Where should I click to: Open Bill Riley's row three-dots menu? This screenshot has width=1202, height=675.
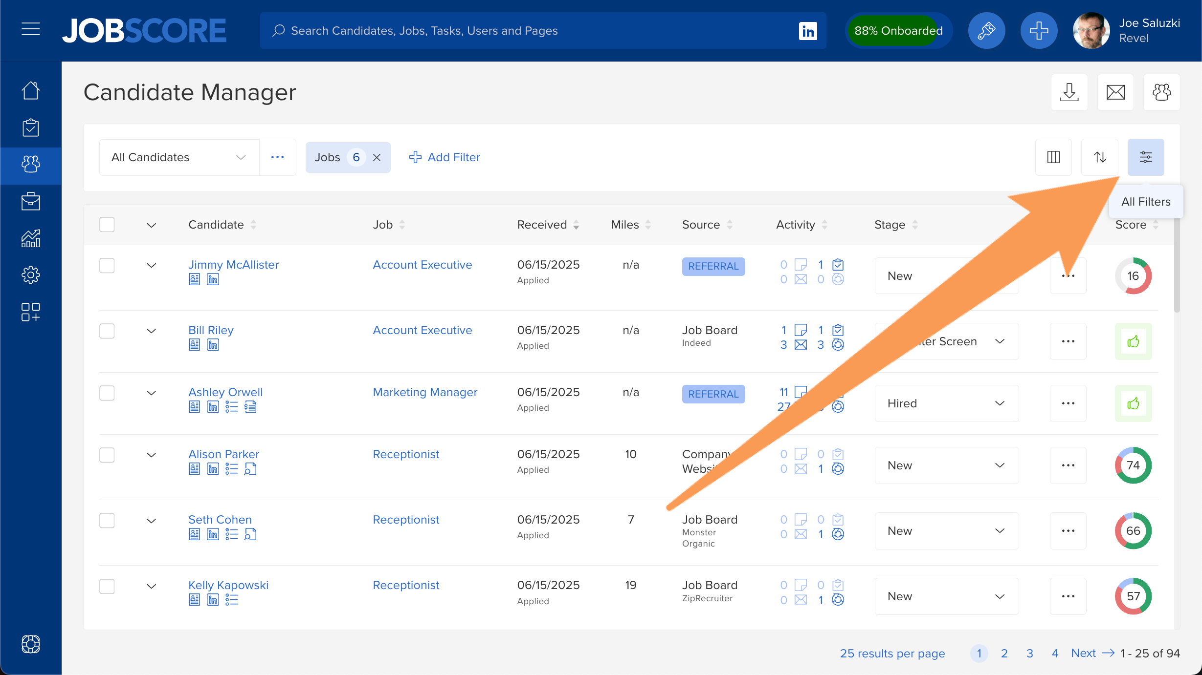tap(1068, 341)
